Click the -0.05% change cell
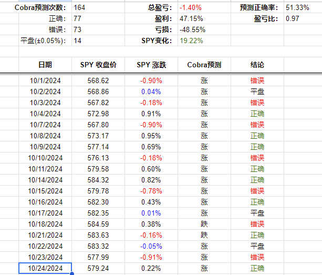322x275 pixels. (x=151, y=246)
